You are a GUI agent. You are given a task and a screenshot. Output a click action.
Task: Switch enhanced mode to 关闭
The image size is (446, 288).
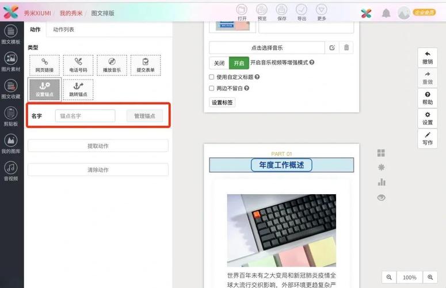(219, 63)
